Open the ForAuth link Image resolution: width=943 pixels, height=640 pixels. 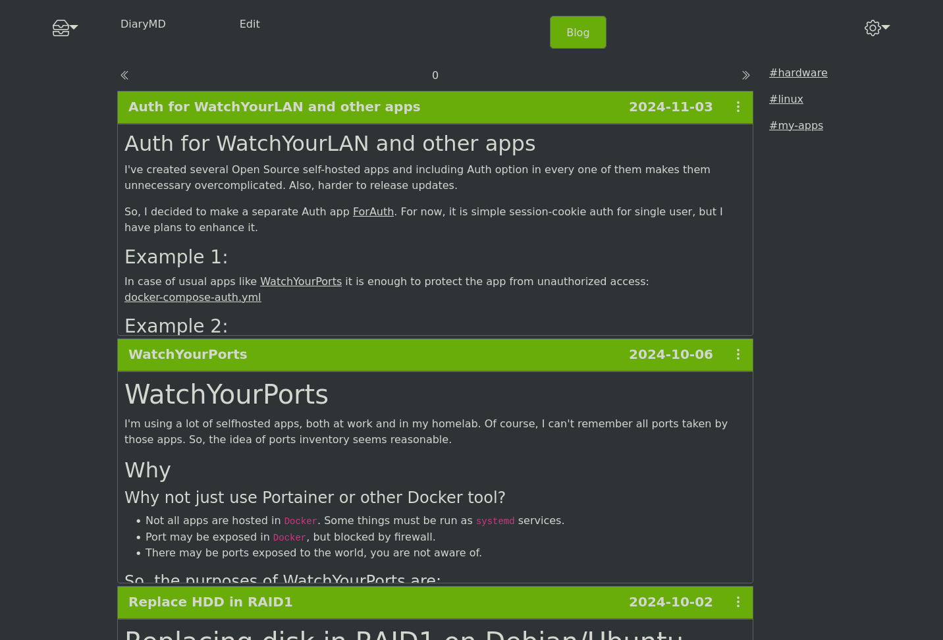pos(373,211)
